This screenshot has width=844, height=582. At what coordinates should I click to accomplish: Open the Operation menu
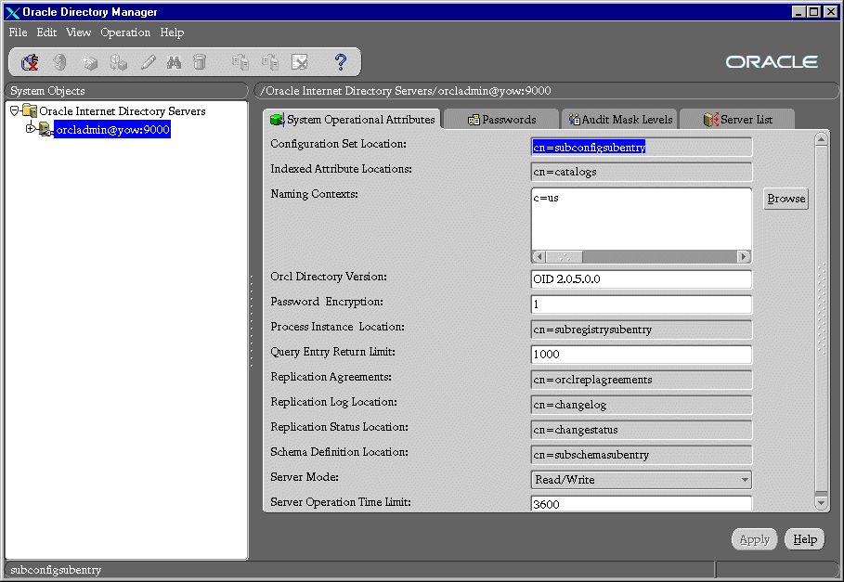click(x=125, y=32)
